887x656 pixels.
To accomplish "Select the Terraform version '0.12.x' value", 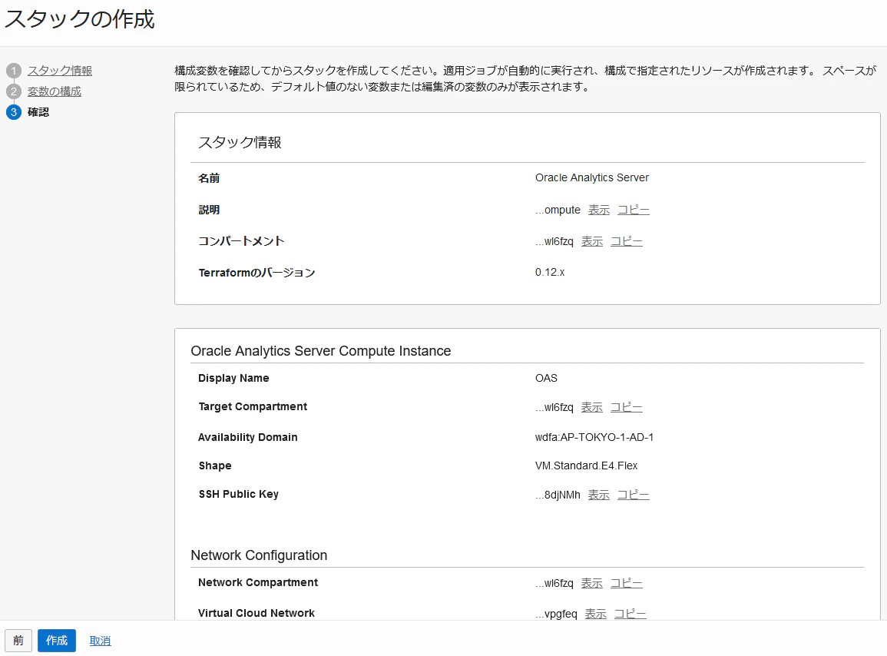I will pyautogui.click(x=550, y=272).
